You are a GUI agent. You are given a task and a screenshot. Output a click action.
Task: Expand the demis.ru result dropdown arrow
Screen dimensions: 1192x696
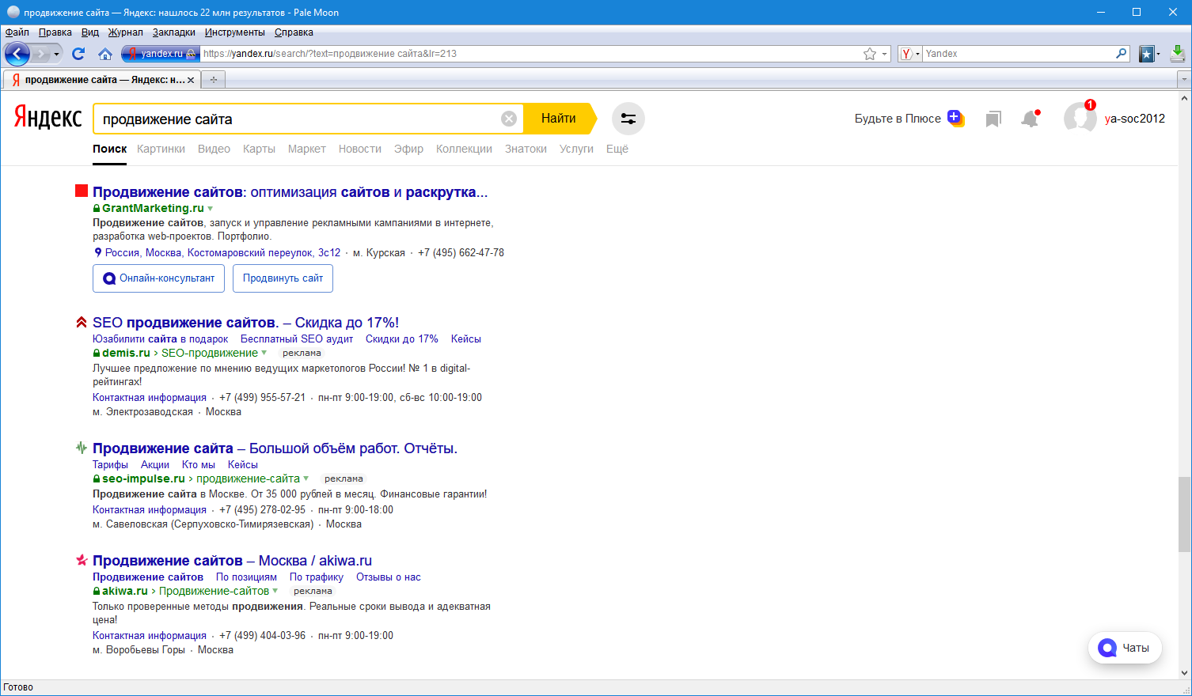click(x=264, y=354)
